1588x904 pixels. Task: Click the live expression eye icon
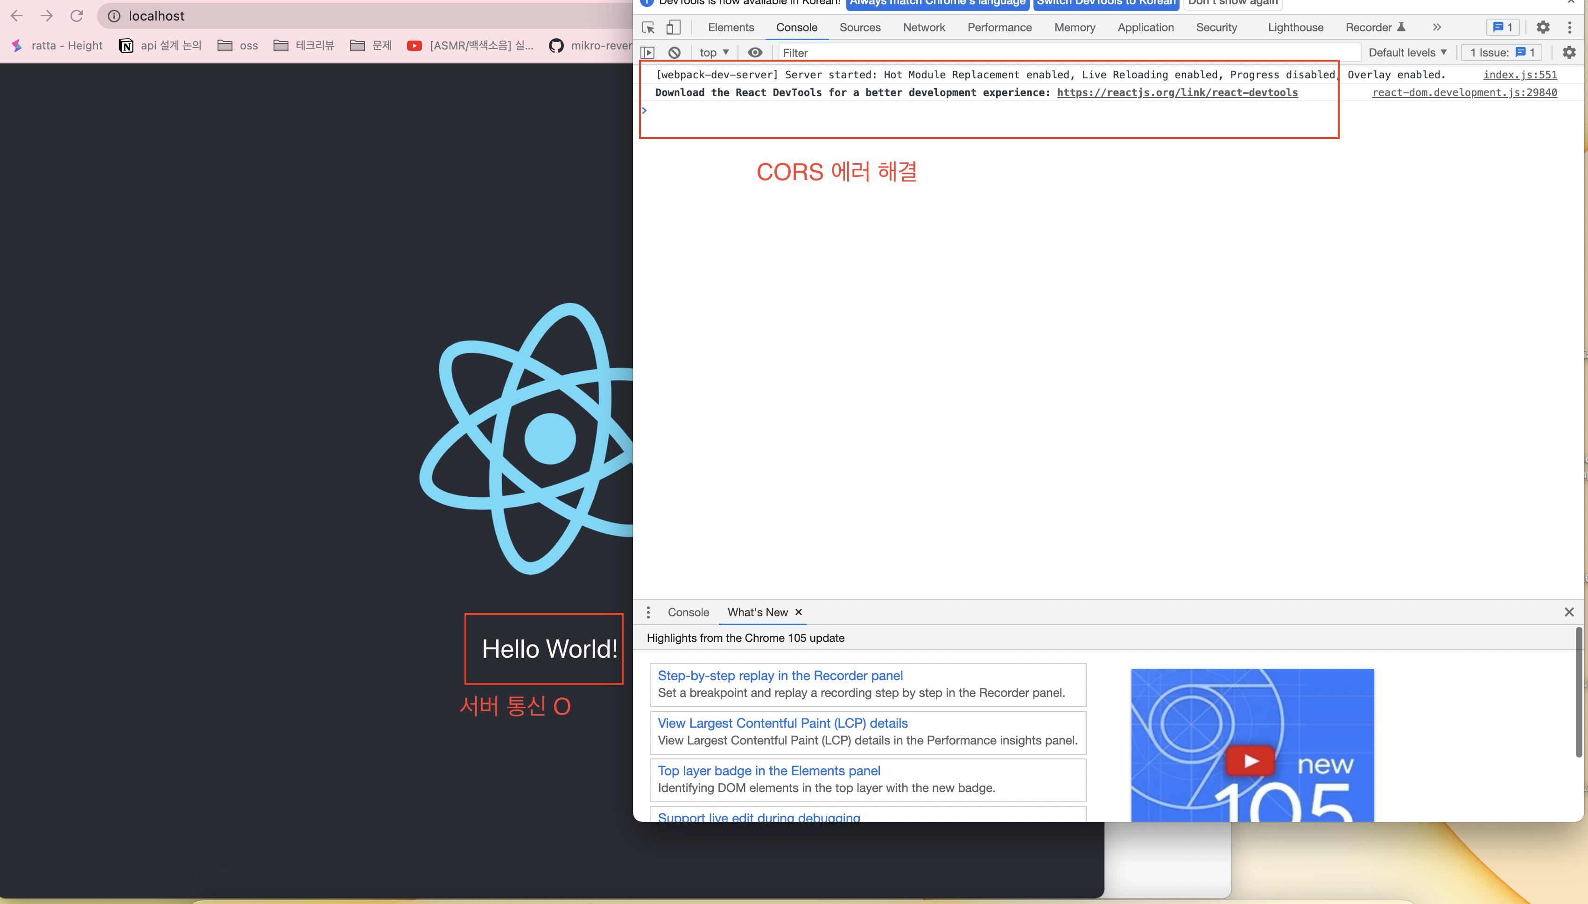coord(755,53)
